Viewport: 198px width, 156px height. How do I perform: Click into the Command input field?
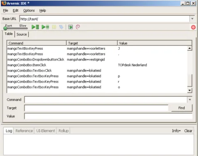click(106, 100)
